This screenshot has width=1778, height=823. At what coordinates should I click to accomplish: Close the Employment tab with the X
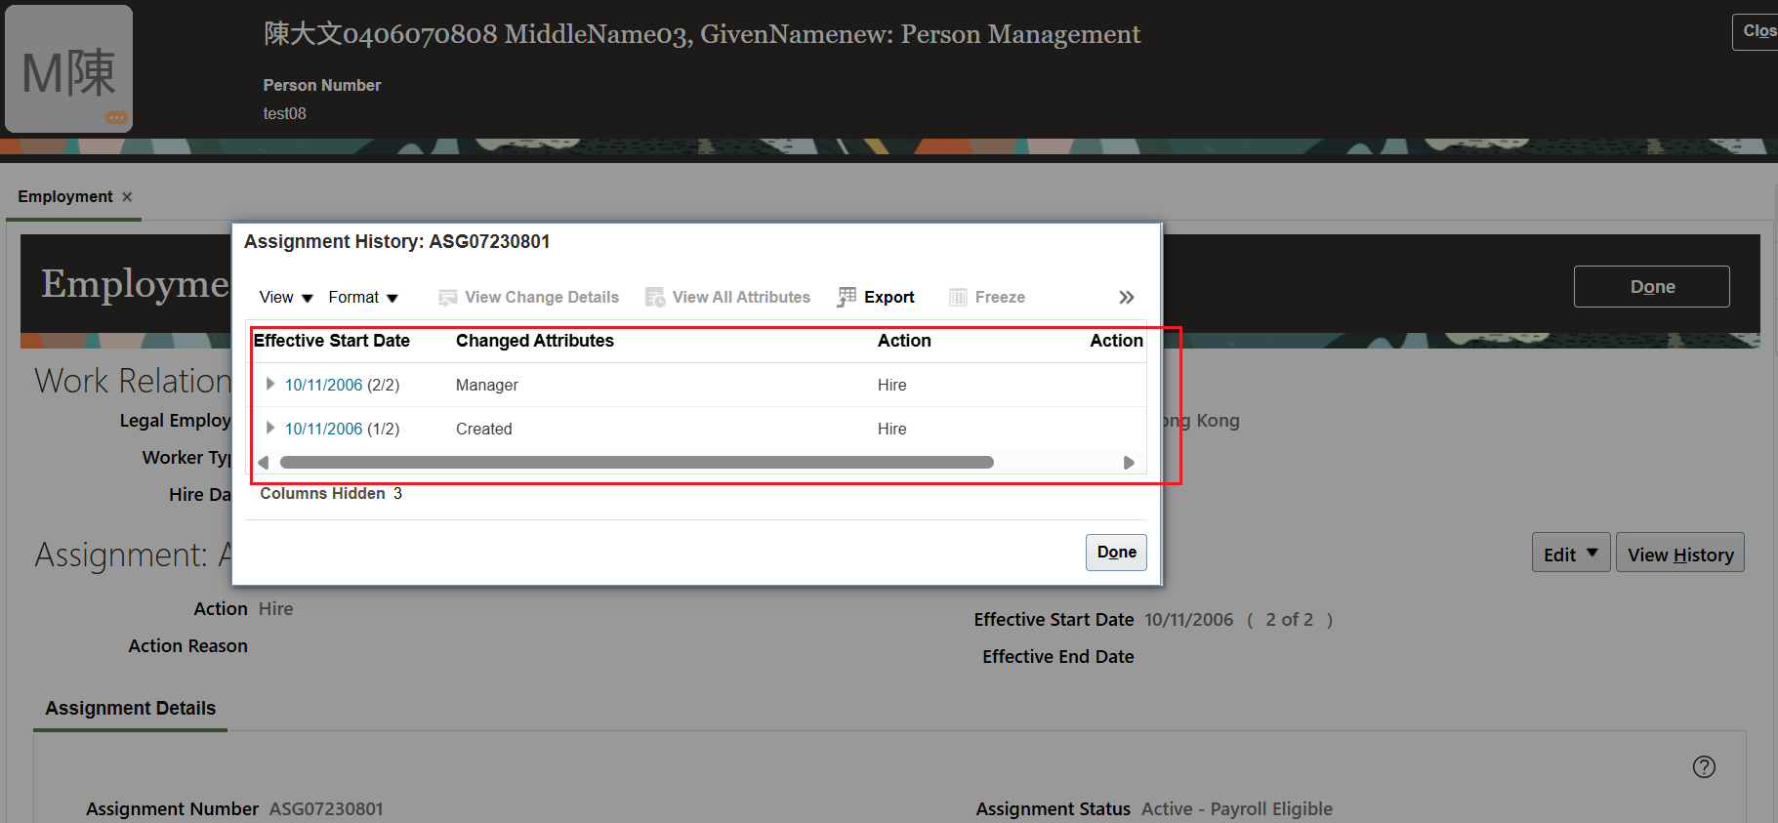tap(127, 197)
